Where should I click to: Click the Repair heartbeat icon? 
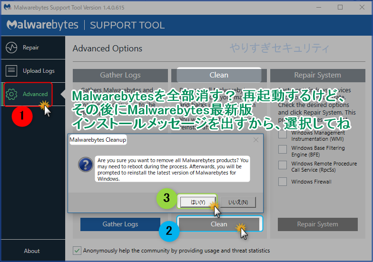click(x=11, y=48)
